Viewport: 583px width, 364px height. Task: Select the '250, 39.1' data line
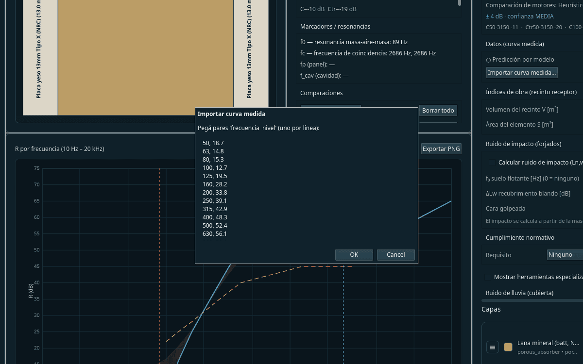(215, 201)
